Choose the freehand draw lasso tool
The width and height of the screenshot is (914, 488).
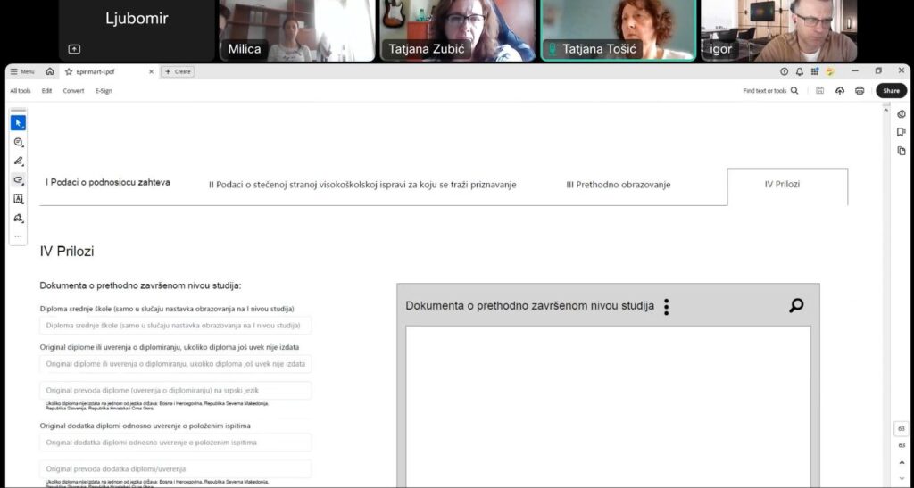pos(18,180)
